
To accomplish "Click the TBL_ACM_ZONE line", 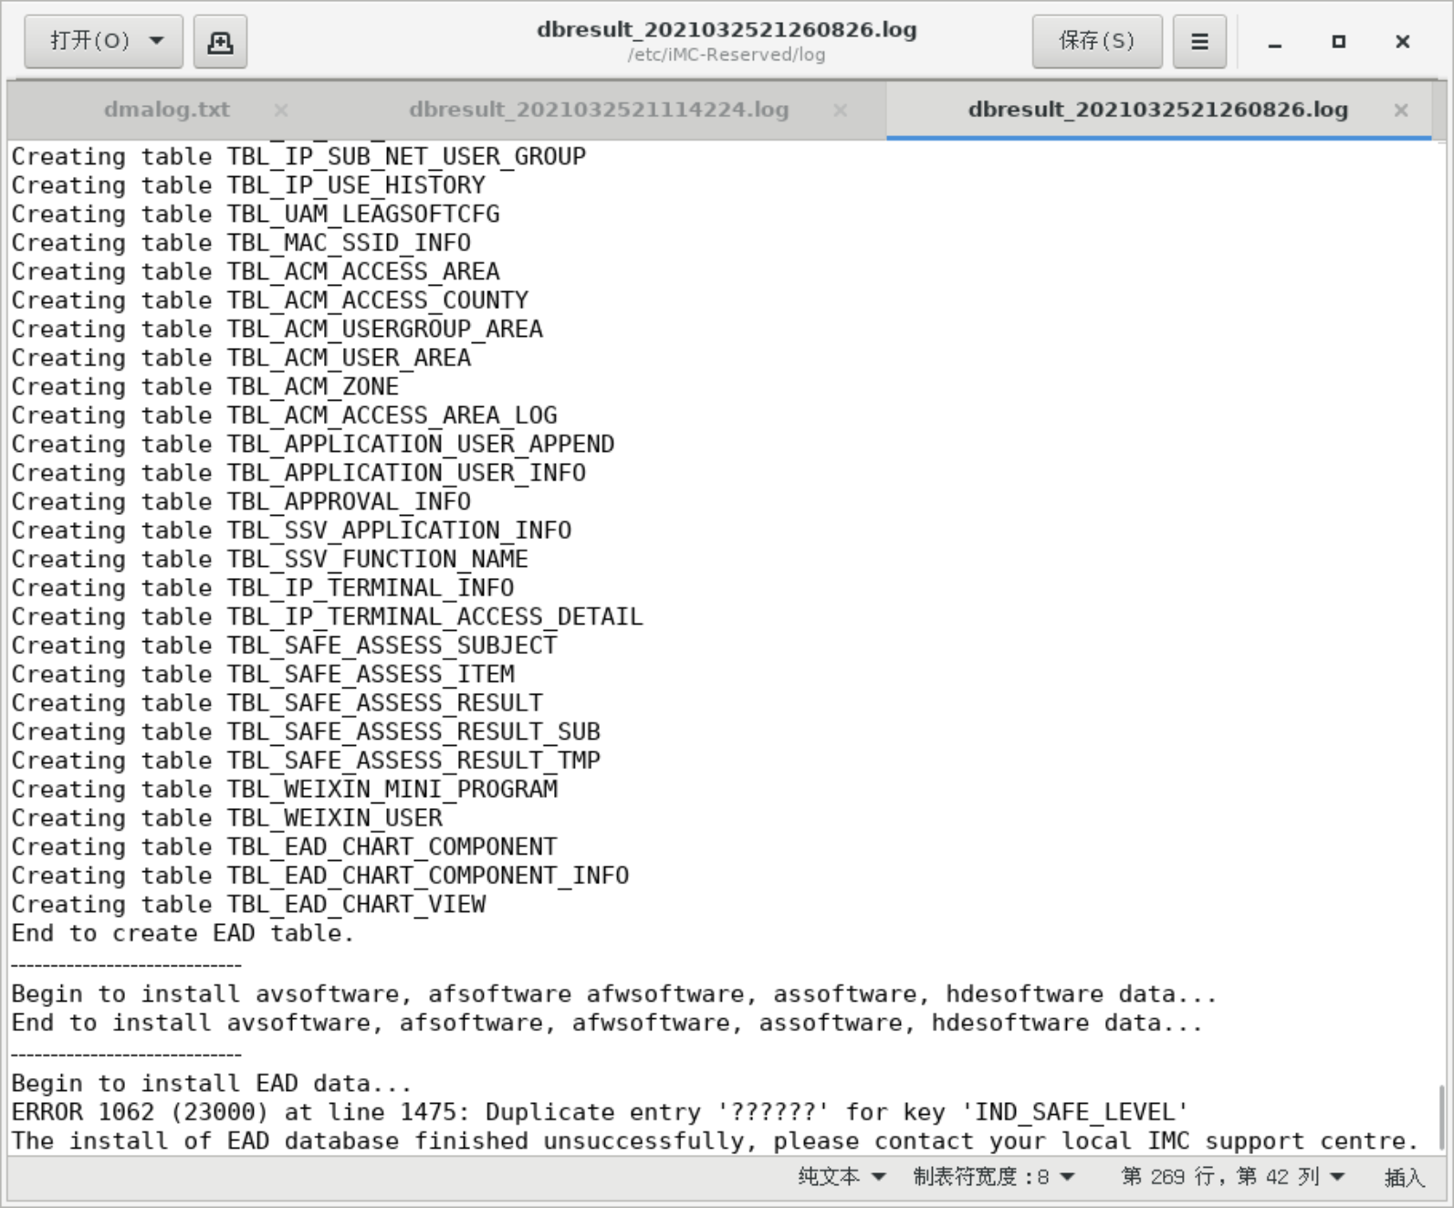I will [x=205, y=387].
